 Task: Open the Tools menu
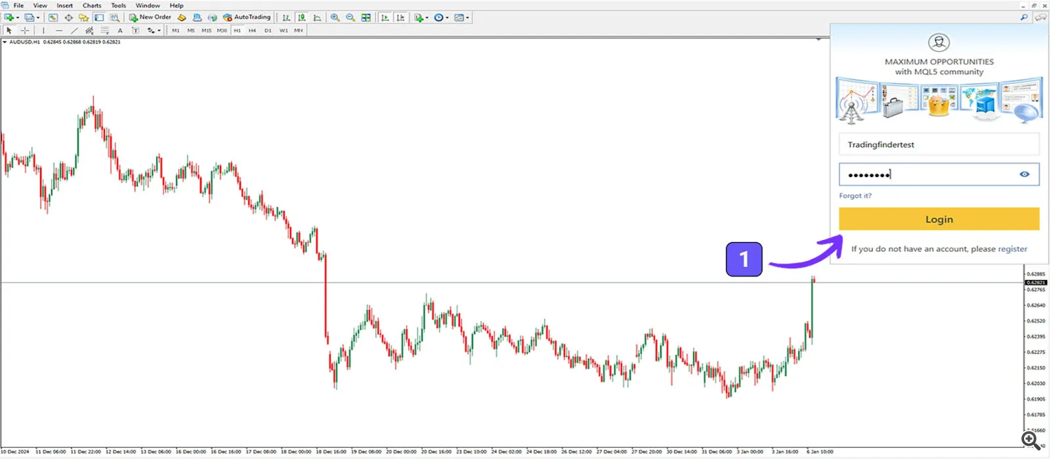pyautogui.click(x=118, y=6)
